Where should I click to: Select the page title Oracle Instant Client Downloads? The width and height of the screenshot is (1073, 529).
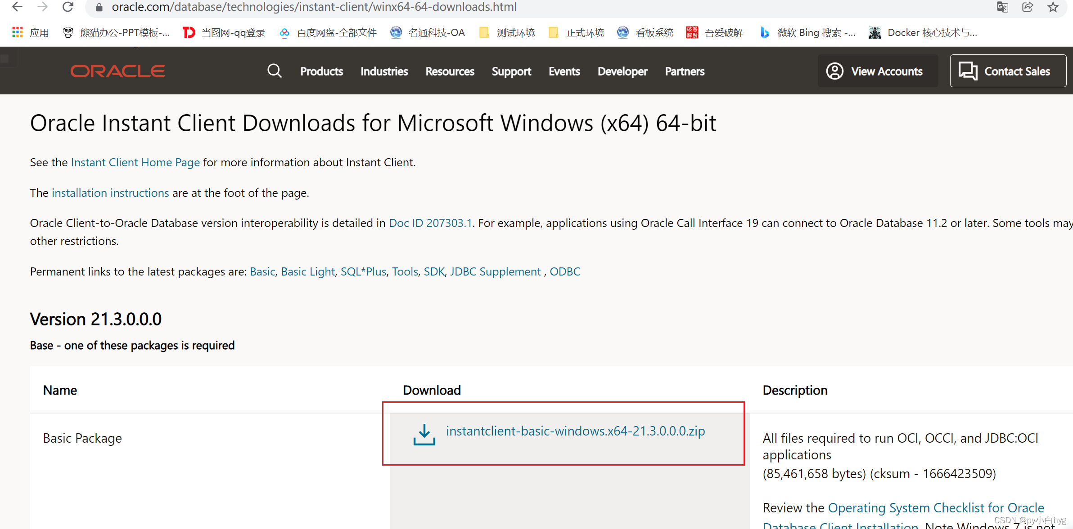click(373, 123)
